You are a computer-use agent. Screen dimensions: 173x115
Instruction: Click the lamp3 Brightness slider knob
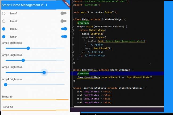[x=44, y=73]
